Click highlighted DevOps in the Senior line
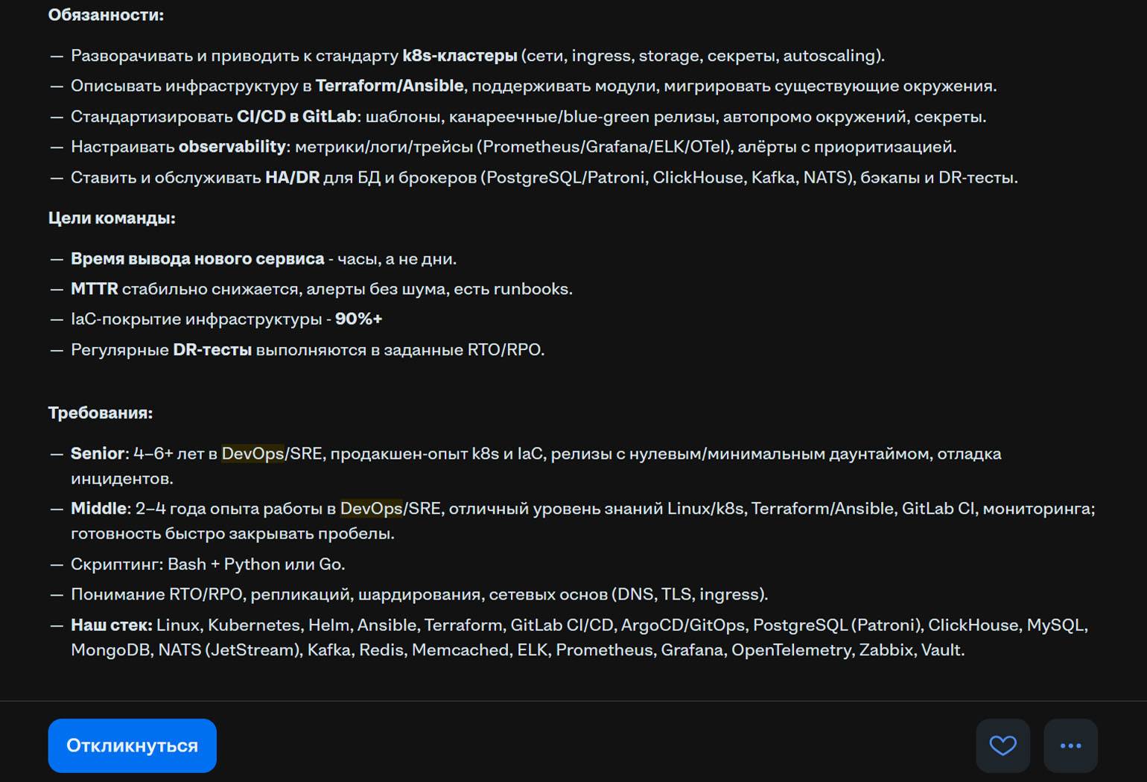Image resolution: width=1147 pixels, height=782 pixels. tap(253, 453)
